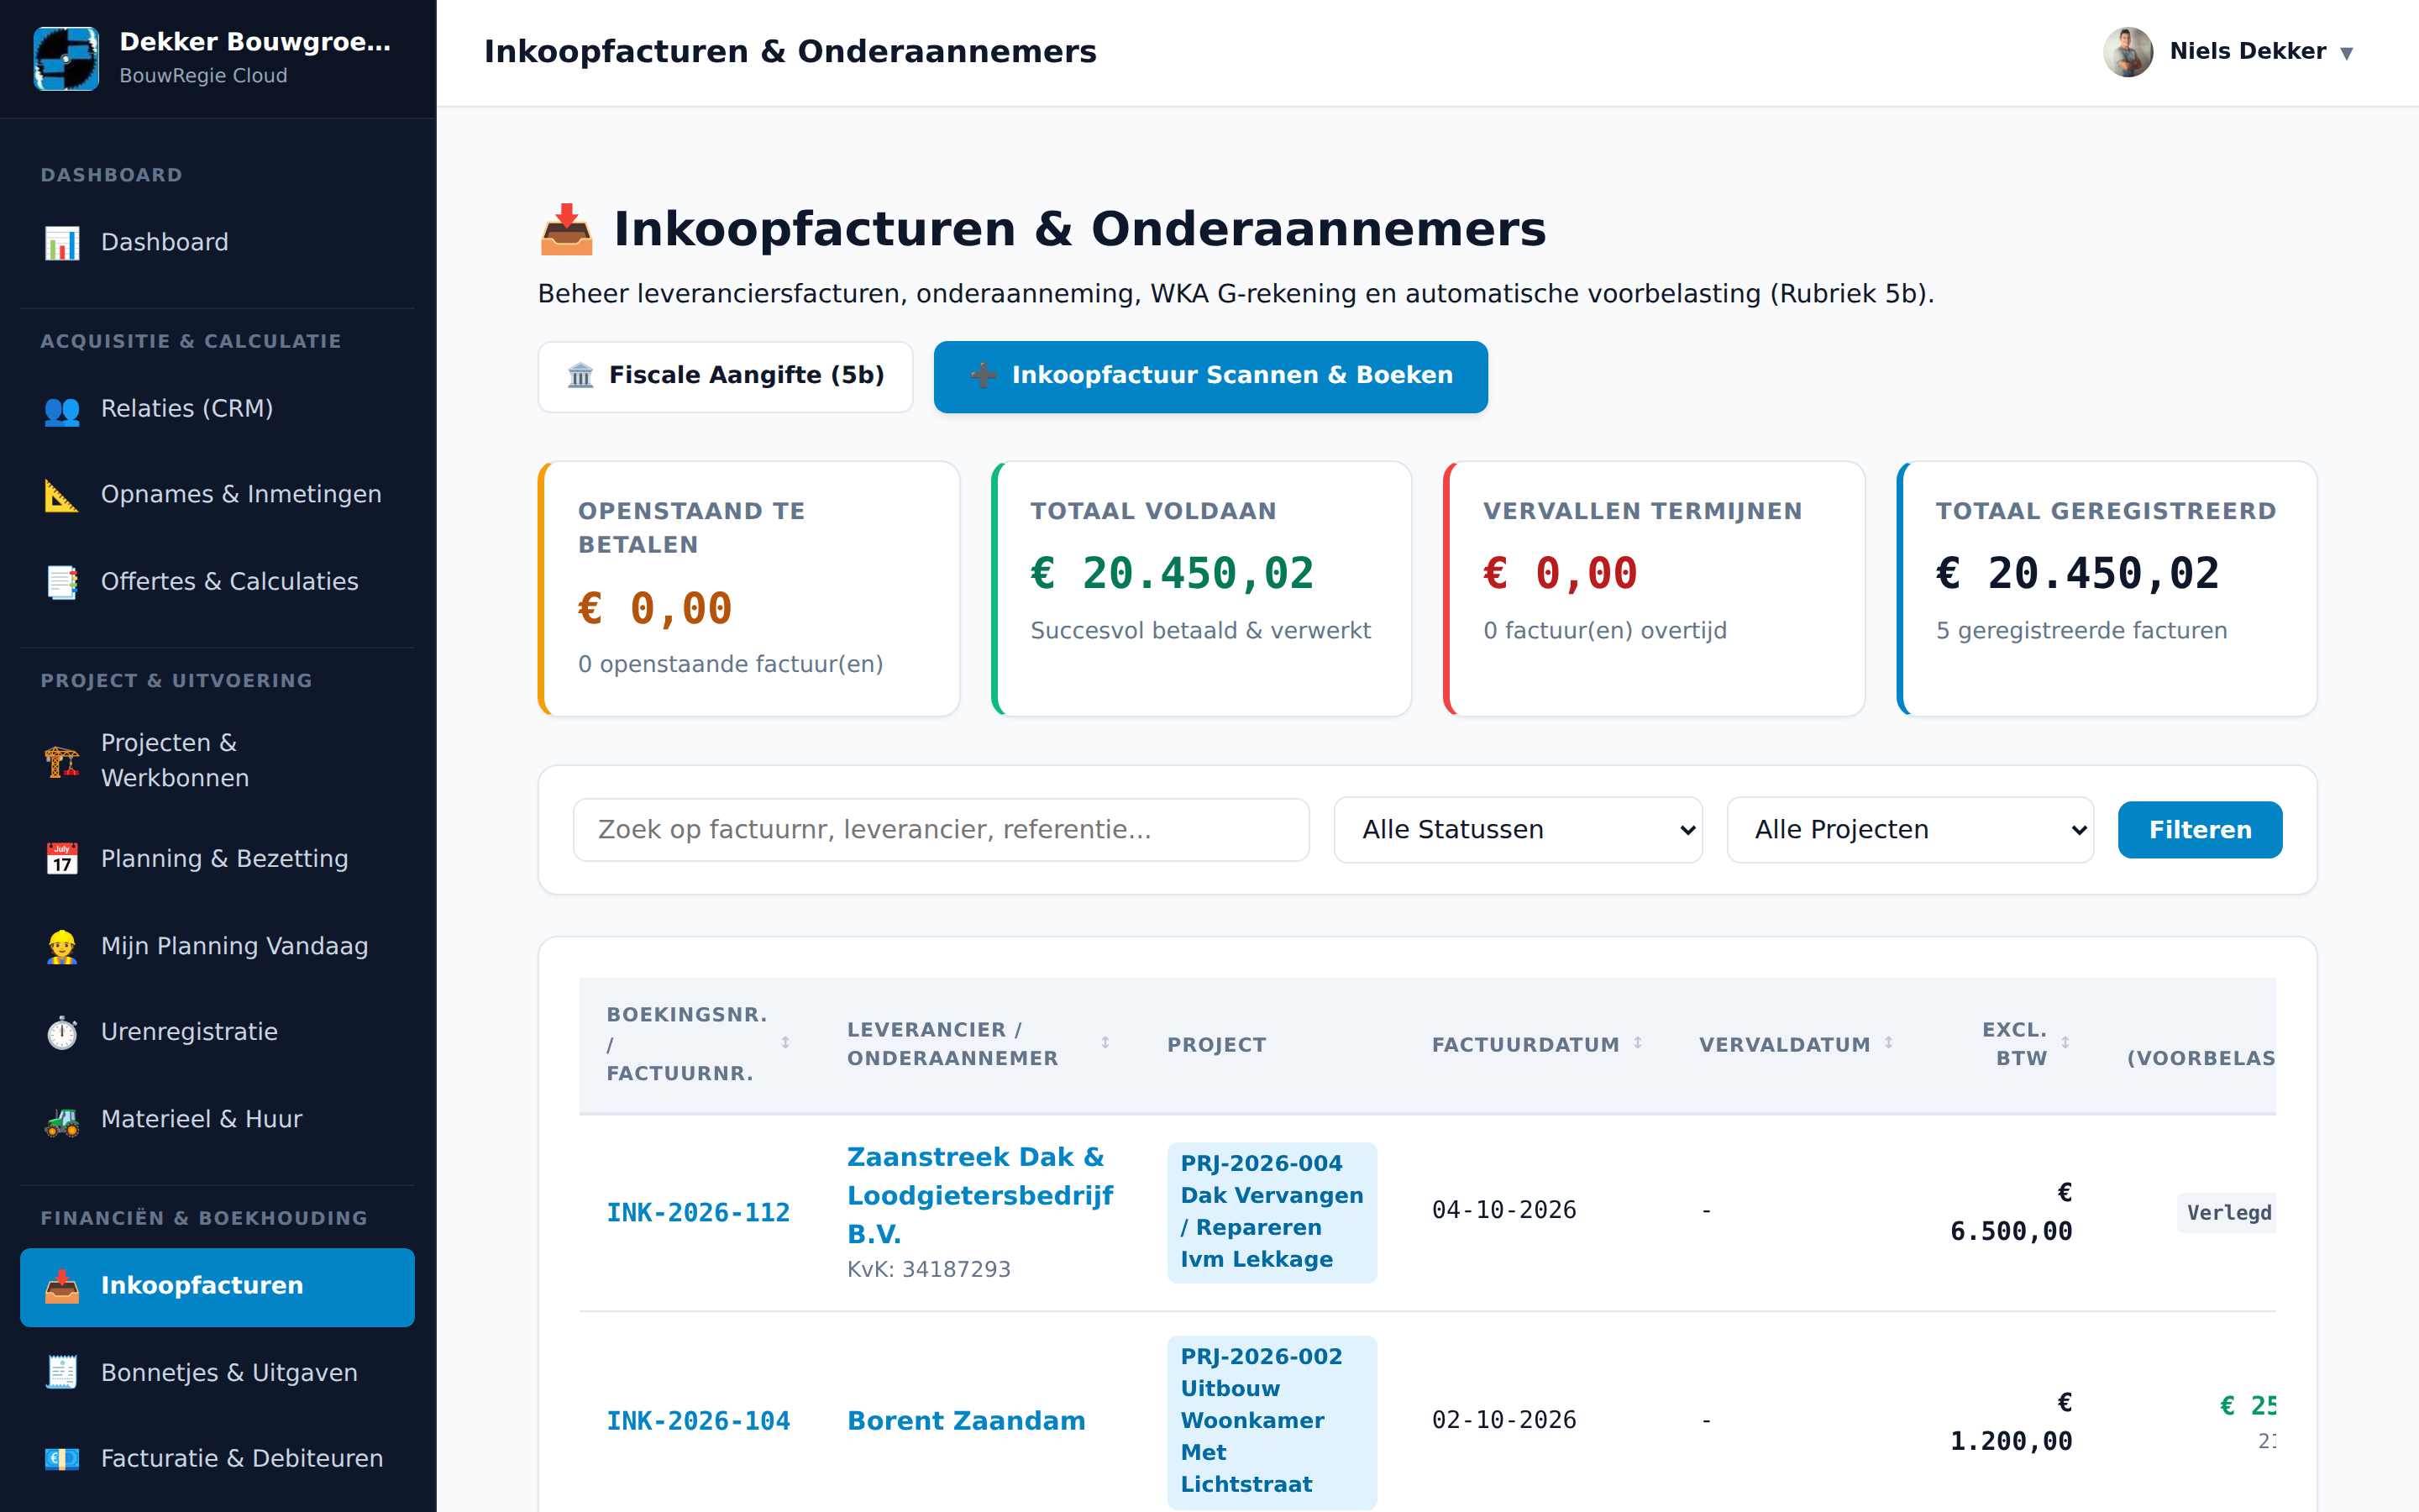Open Planning & Bezetting page
2419x1512 pixels.
click(217, 859)
